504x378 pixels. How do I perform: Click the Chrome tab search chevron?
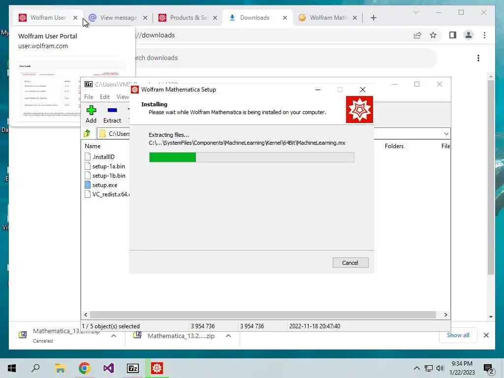(415, 12)
